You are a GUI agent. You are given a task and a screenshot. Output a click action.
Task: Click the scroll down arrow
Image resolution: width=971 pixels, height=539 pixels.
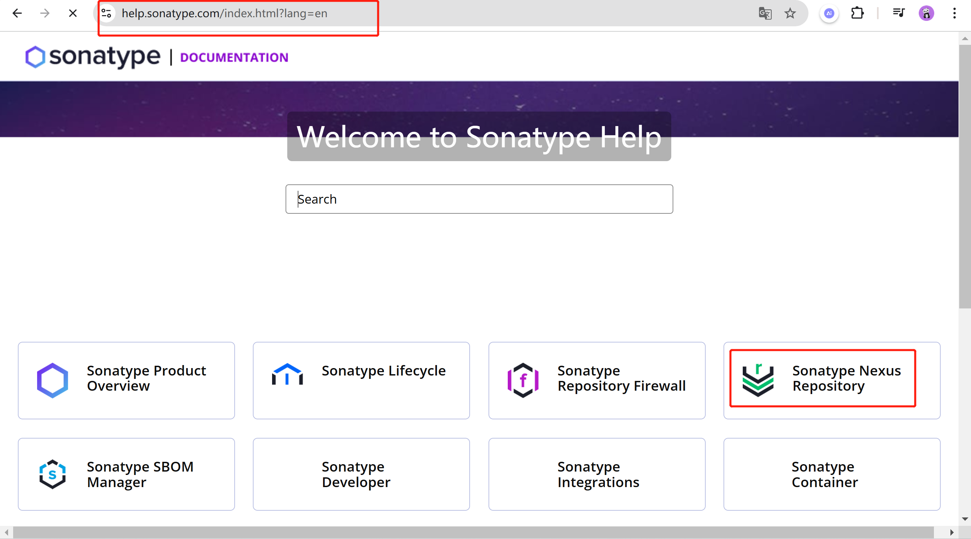tap(965, 519)
